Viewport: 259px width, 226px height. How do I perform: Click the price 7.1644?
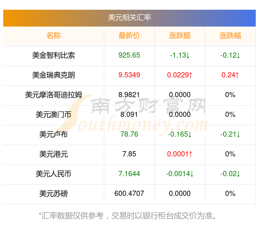[129, 174]
